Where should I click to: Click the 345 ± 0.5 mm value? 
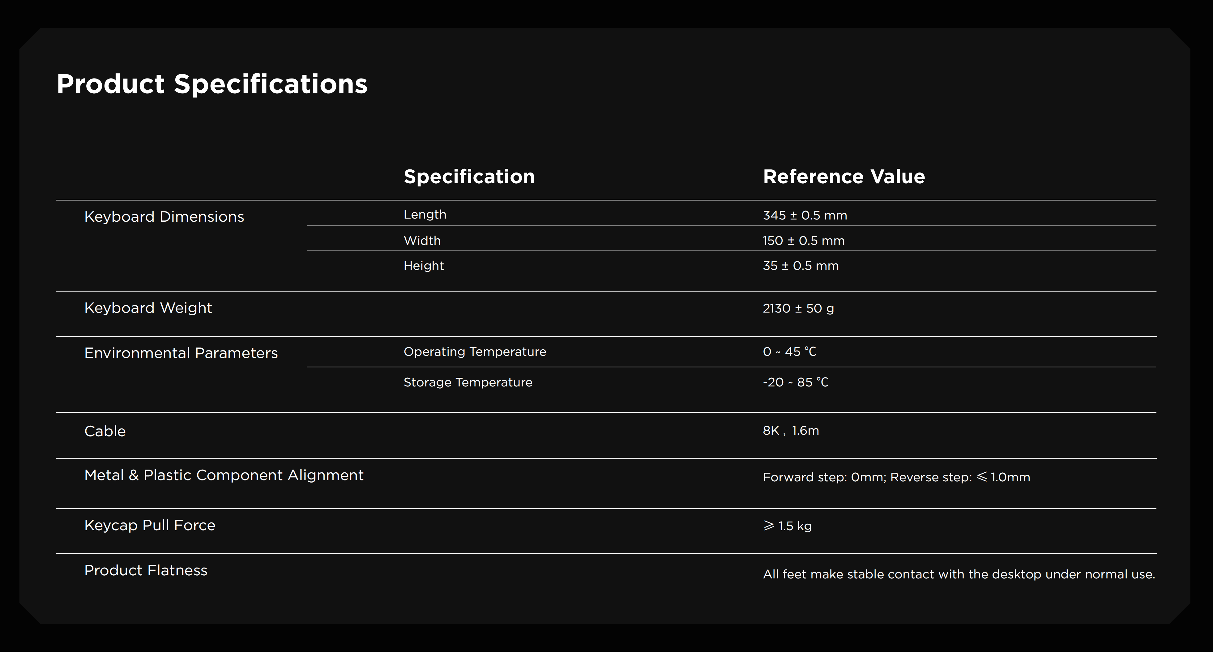click(x=804, y=215)
